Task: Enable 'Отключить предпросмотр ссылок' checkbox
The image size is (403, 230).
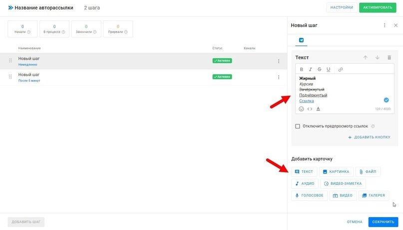Action: click(298, 126)
